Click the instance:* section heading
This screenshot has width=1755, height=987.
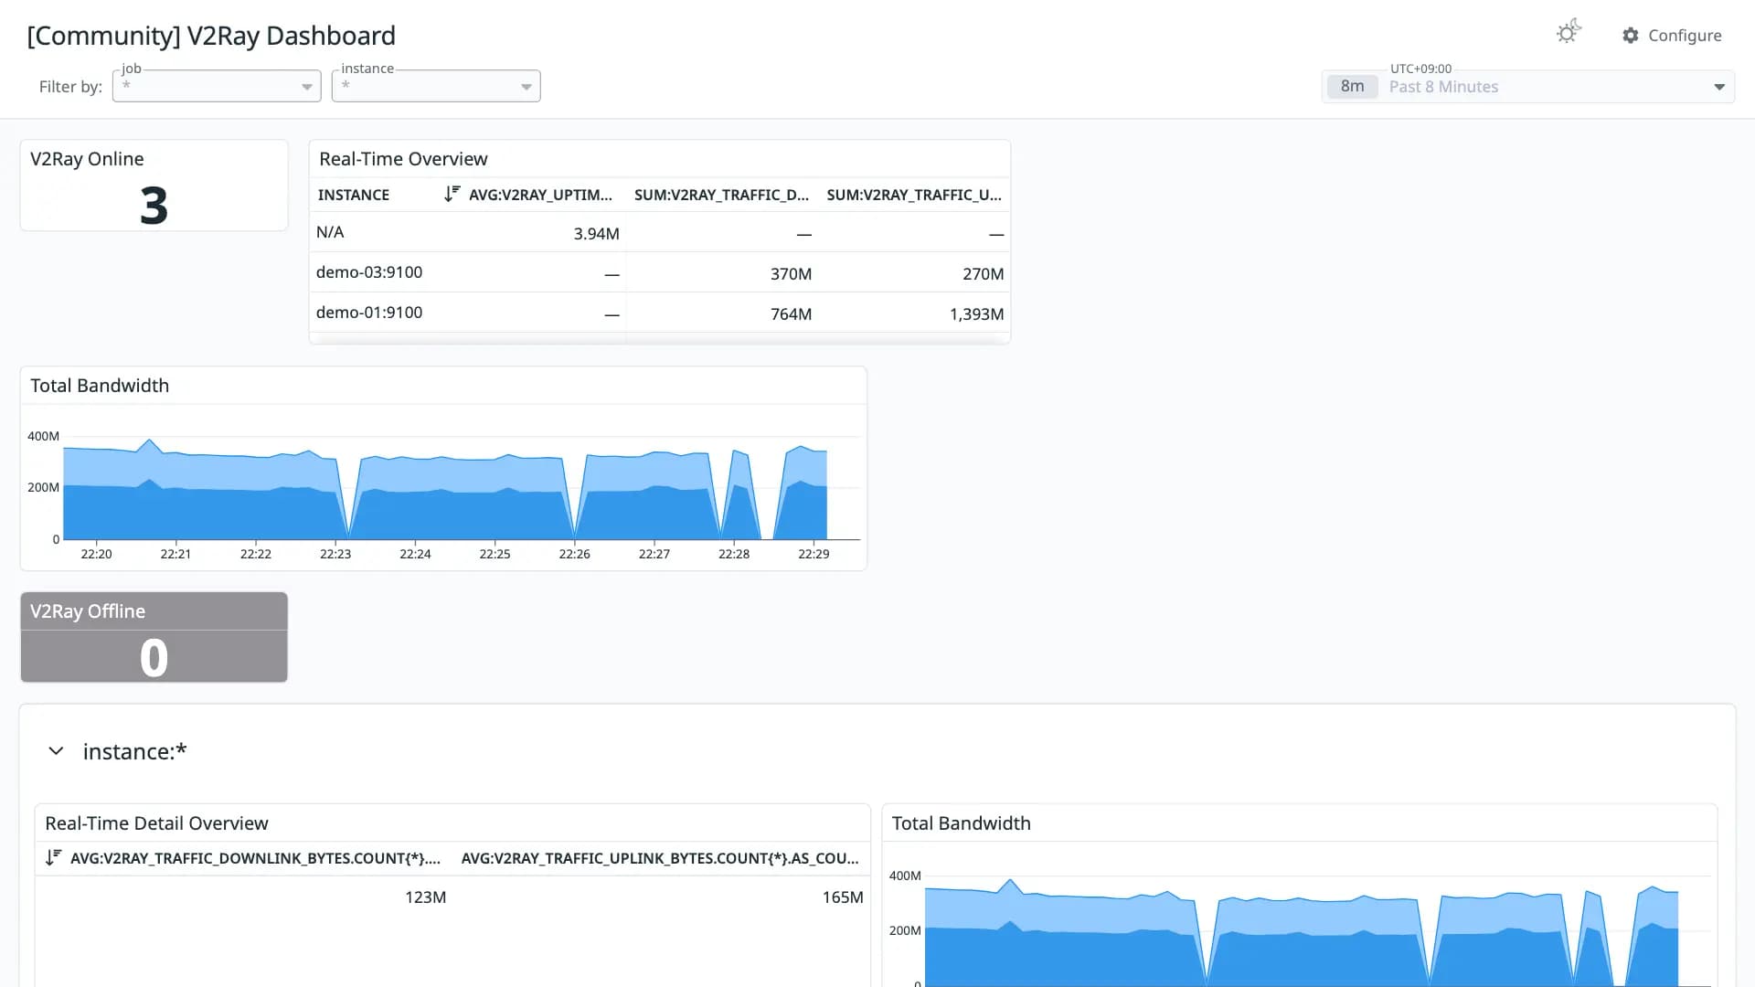pos(134,751)
